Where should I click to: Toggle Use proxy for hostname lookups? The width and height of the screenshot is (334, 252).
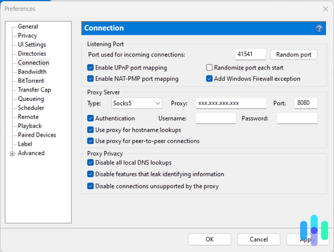90,130
